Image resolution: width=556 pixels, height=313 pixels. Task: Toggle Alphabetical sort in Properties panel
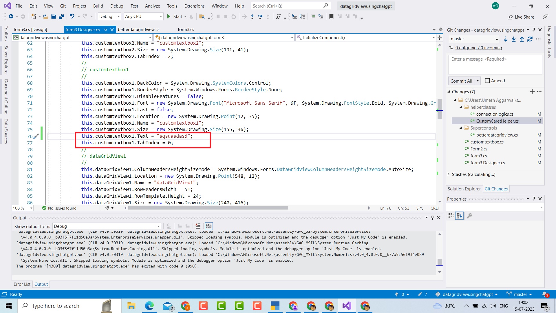click(460, 216)
